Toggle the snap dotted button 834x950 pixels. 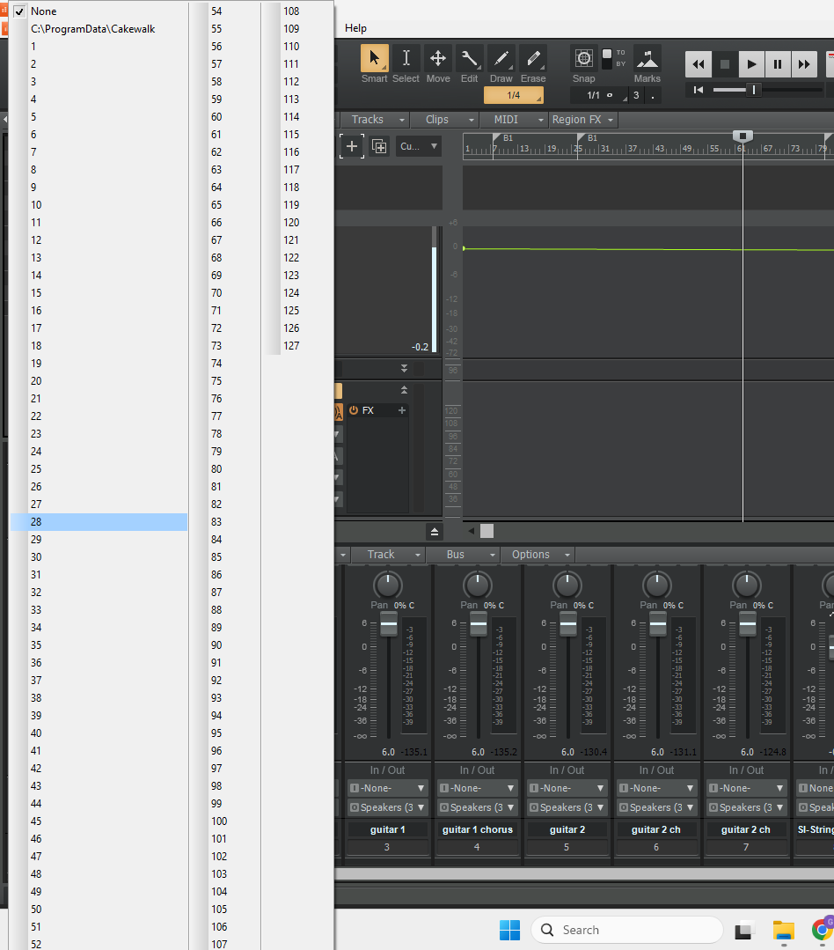pos(653,95)
